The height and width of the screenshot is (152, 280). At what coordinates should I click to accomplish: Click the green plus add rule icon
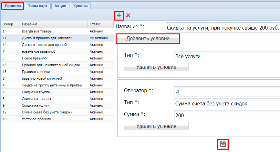tap(119, 15)
